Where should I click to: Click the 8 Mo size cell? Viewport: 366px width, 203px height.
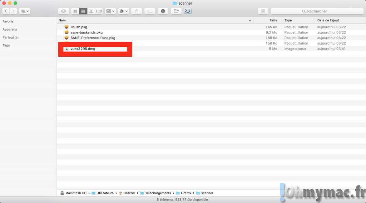pos(273,49)
